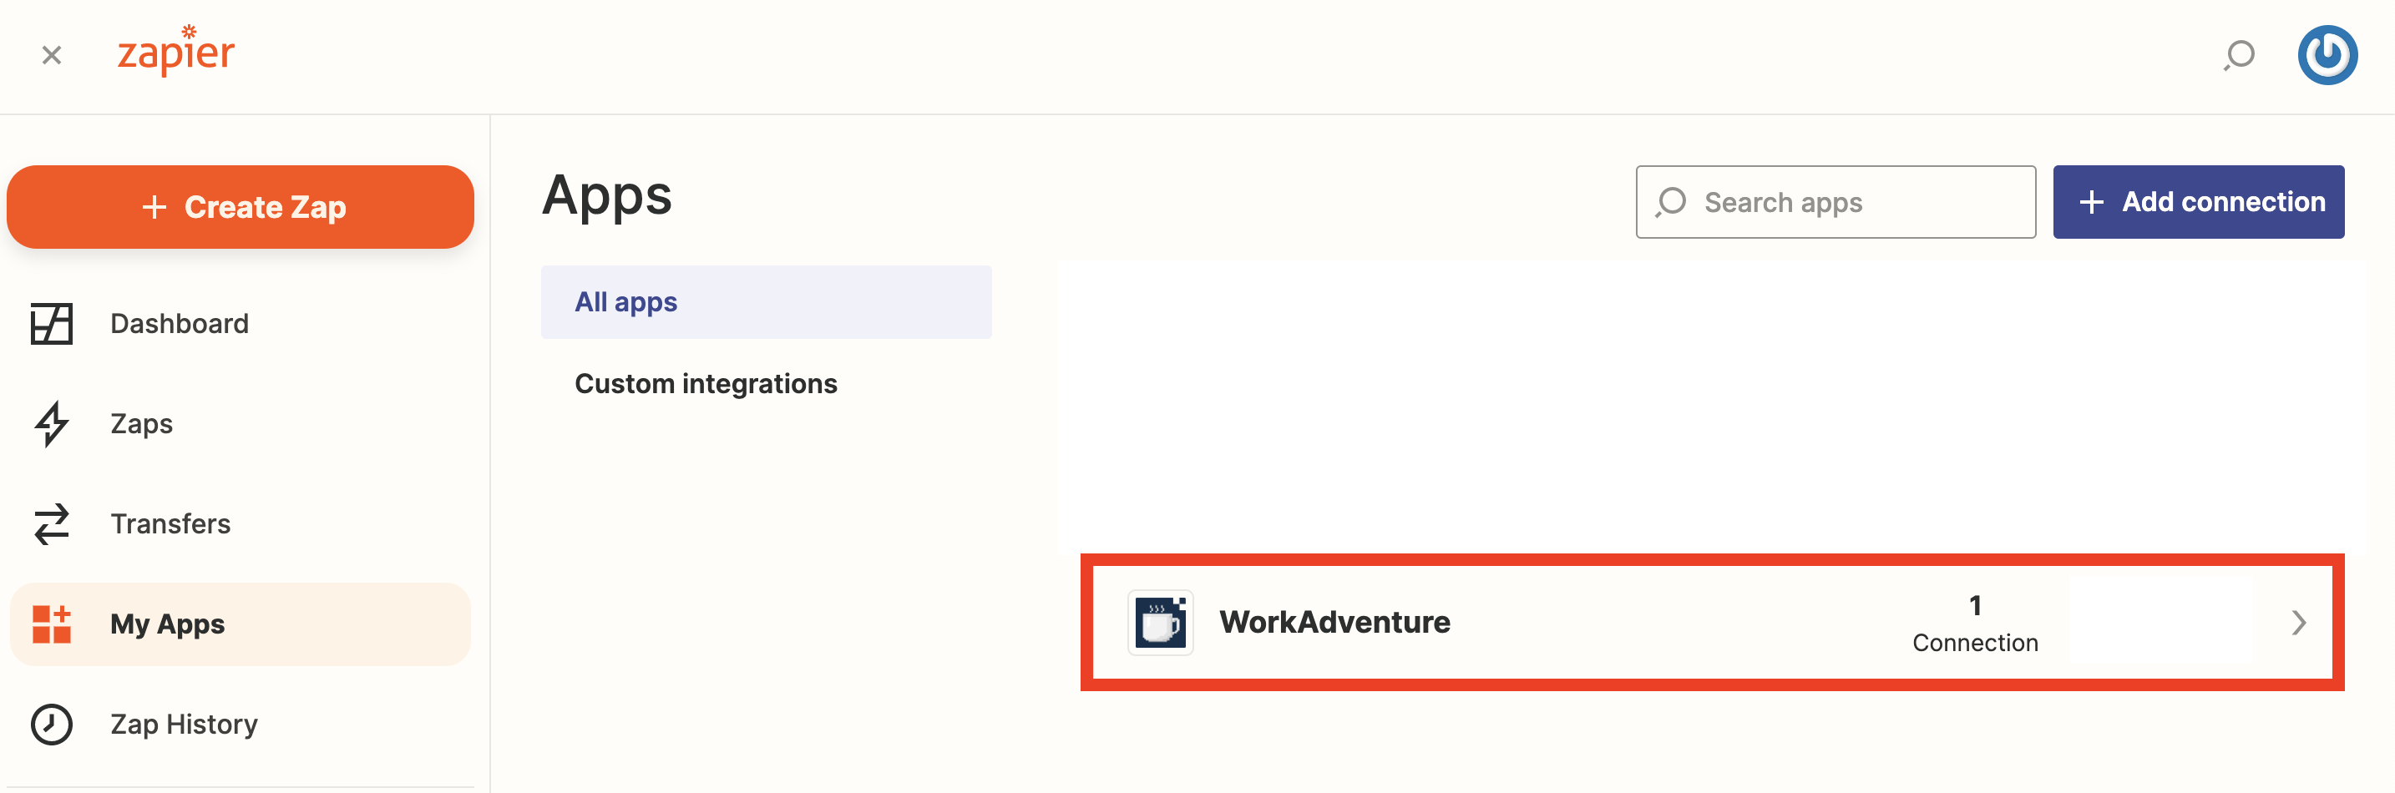Open the Zapier home via the logo

(x=175, y=53)
